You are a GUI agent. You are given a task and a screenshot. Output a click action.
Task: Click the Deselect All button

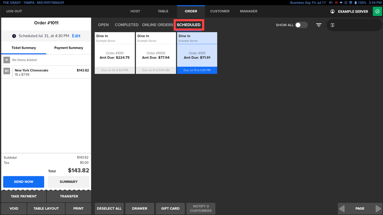coord(109,209)
